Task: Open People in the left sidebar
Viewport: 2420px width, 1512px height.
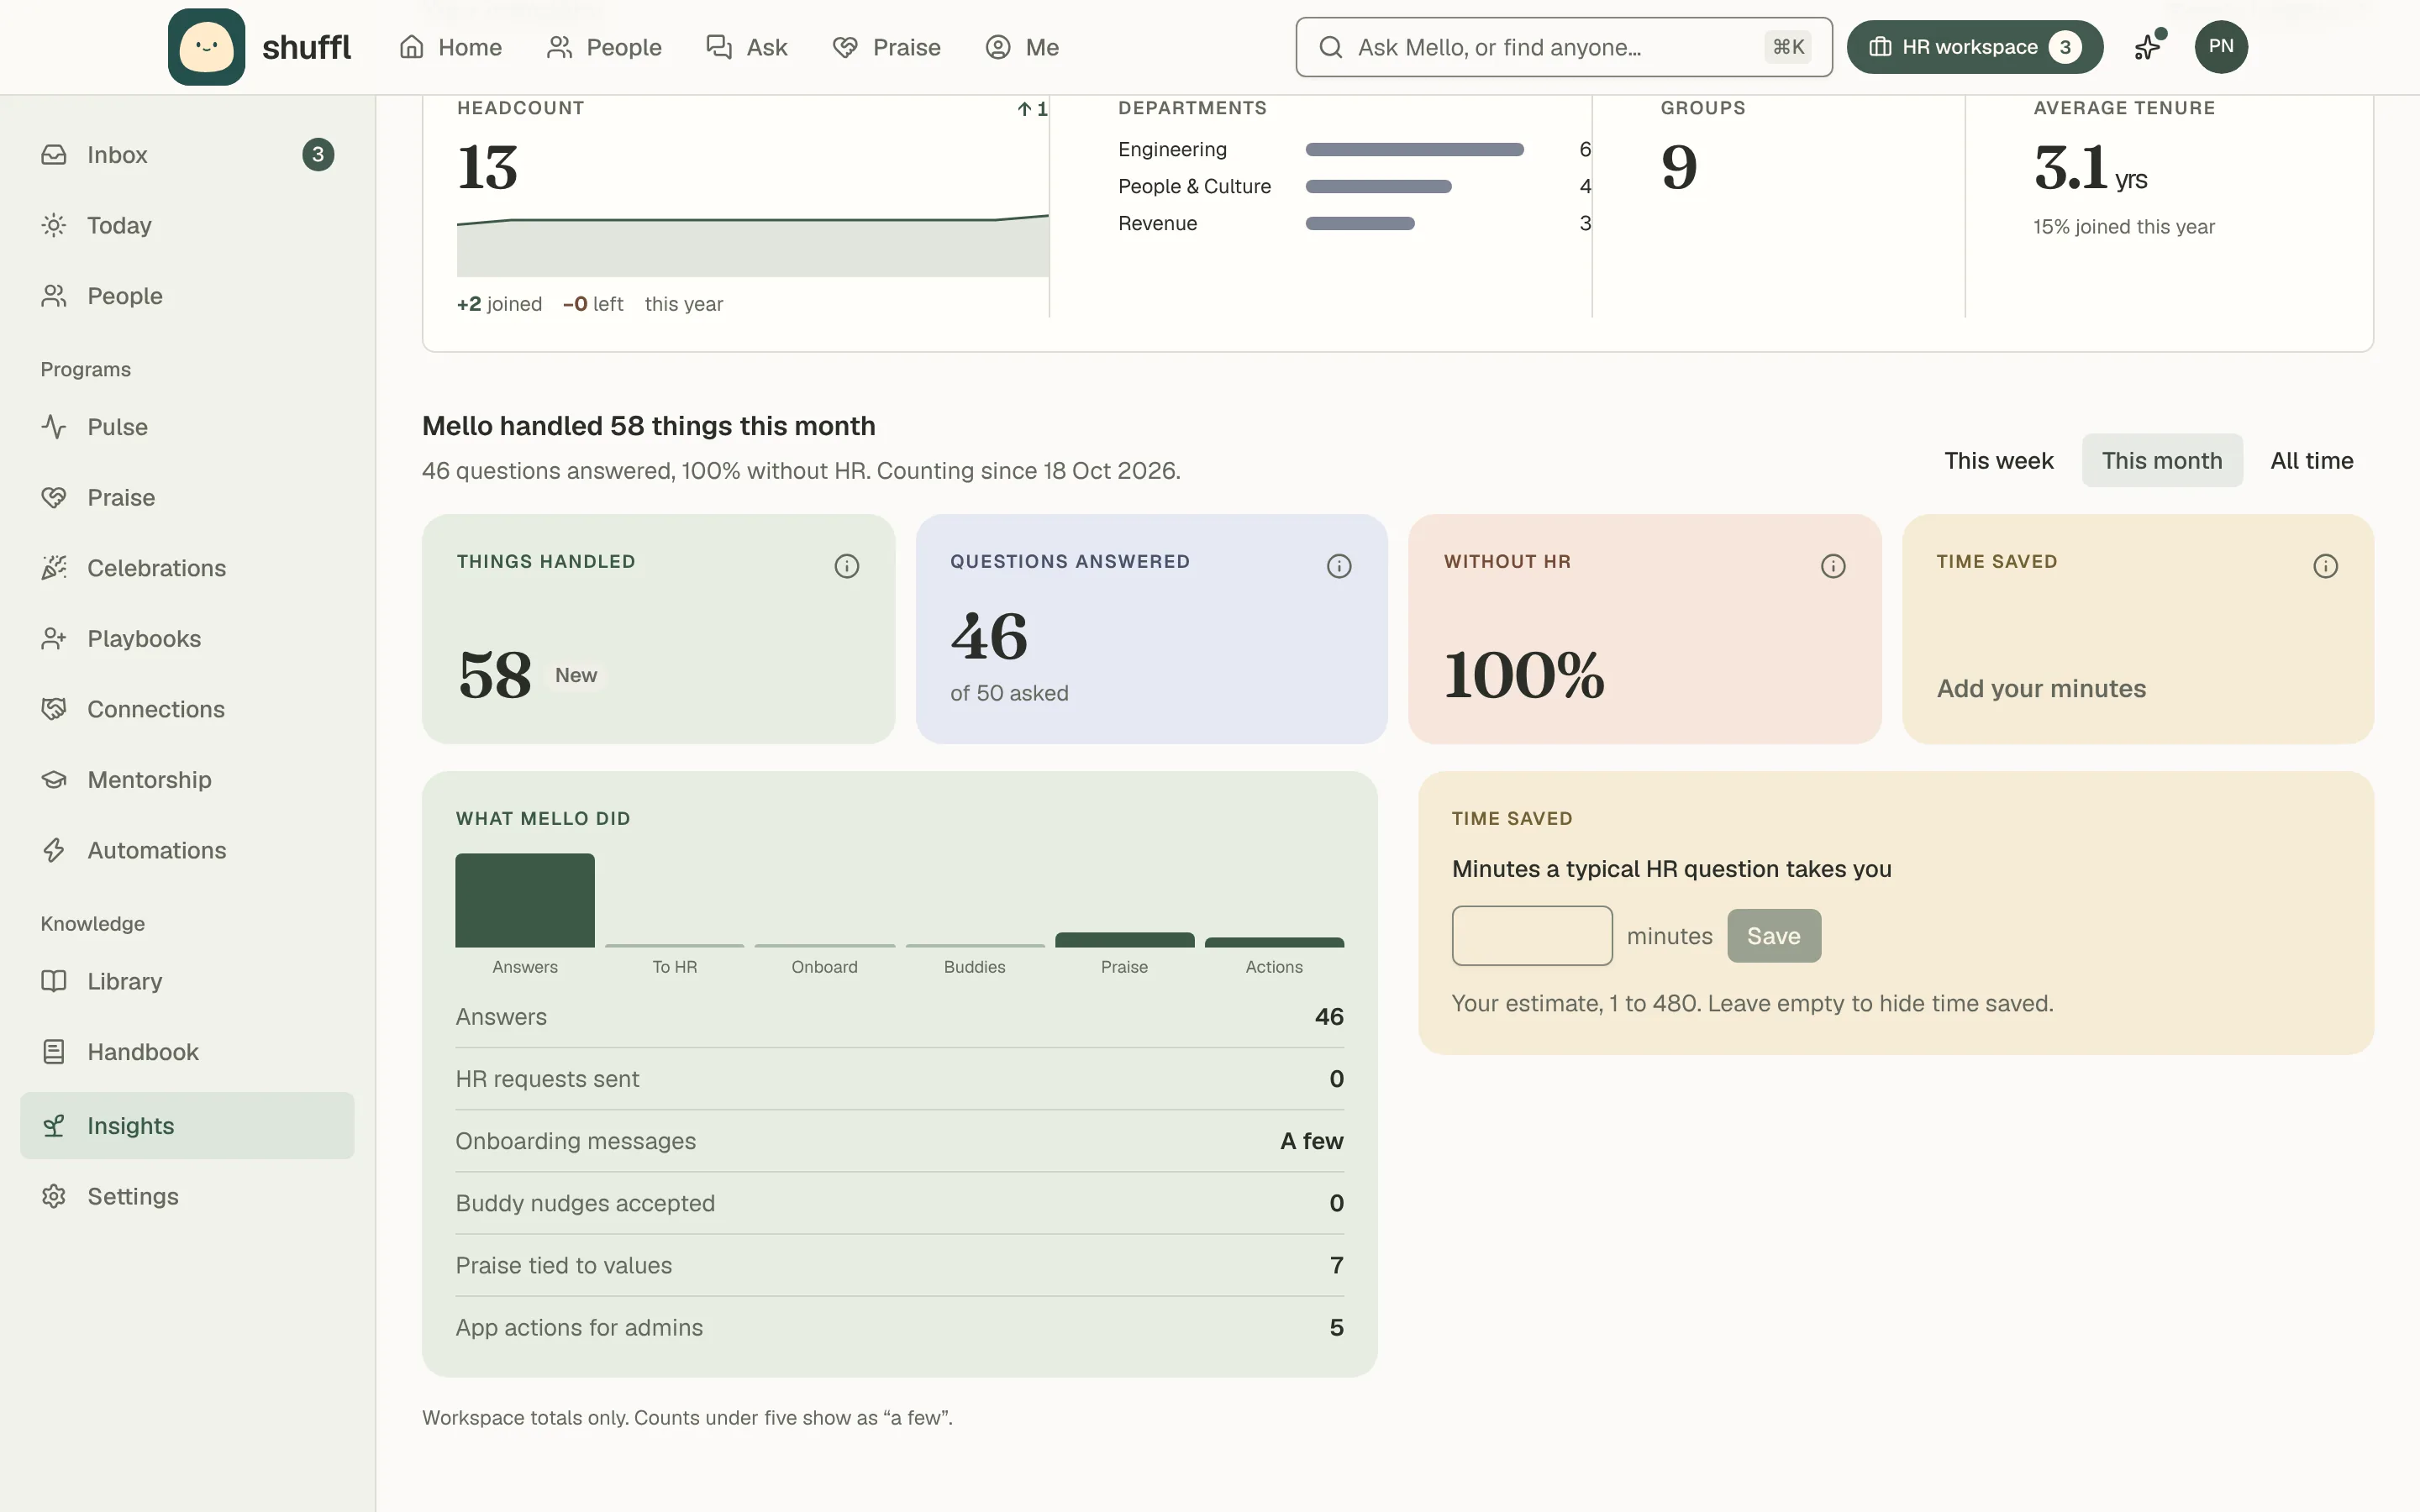Action: (187, 296)
